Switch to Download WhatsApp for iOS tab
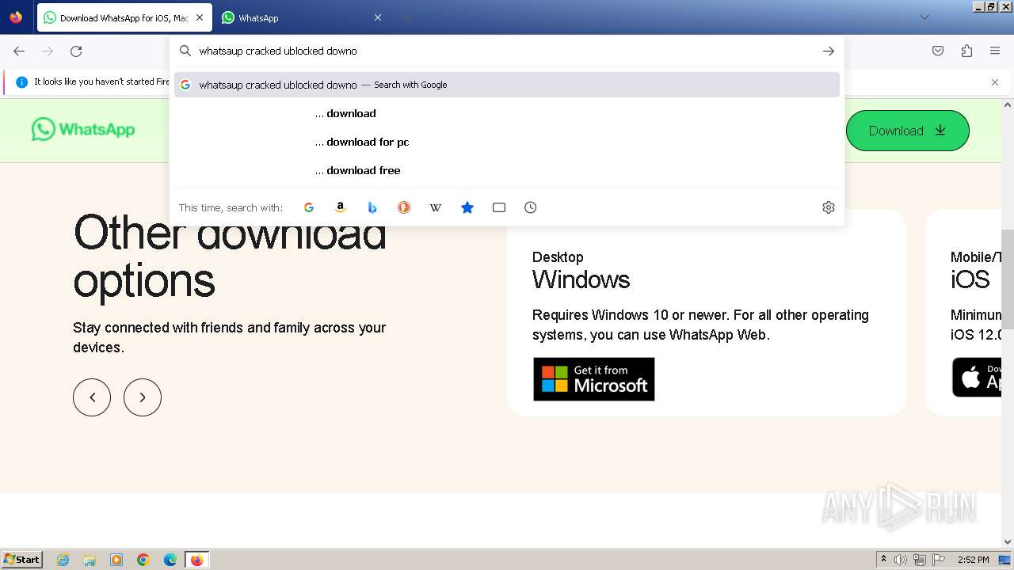 pyautogui.click(x=124, y=17)
